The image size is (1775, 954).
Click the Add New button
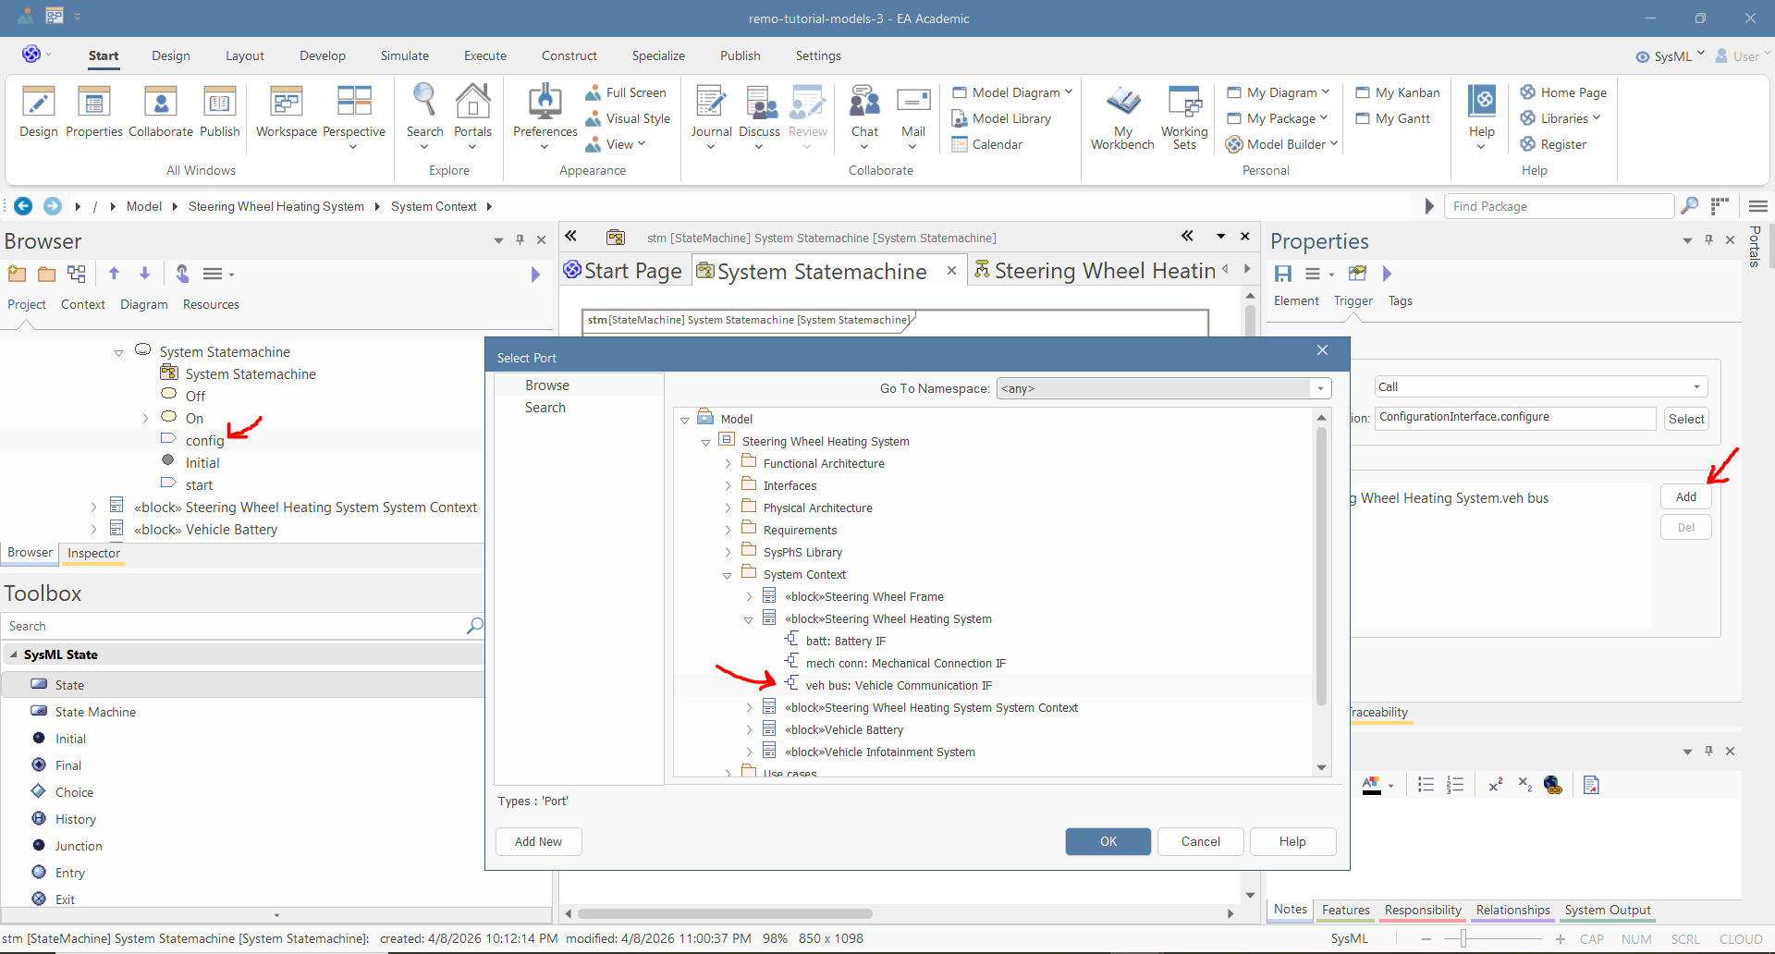pos(538,841)
